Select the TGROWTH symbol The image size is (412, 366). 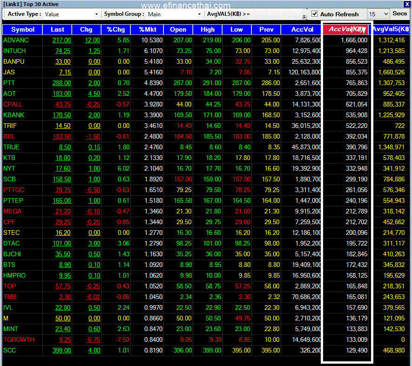(19, 340)
